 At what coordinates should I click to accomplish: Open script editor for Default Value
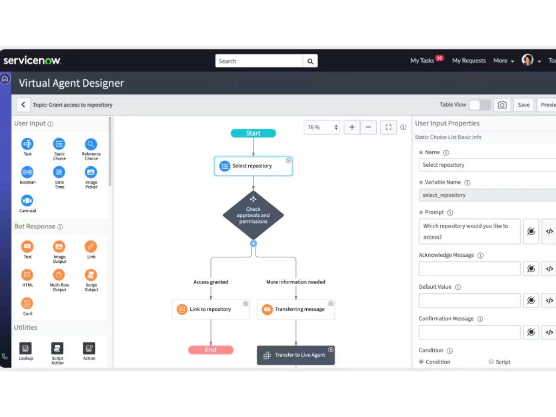(549, 300)
